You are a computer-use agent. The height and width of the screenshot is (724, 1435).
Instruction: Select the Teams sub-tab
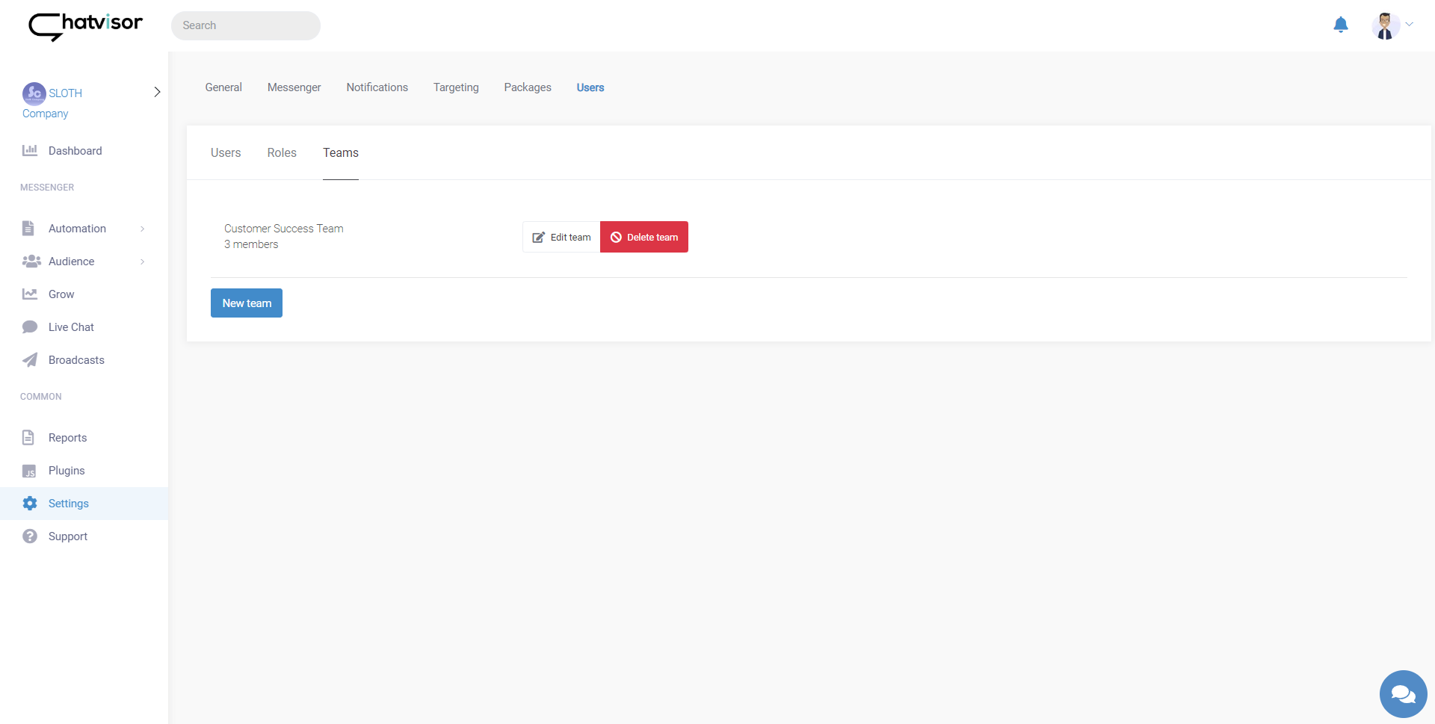click(341, 152)
